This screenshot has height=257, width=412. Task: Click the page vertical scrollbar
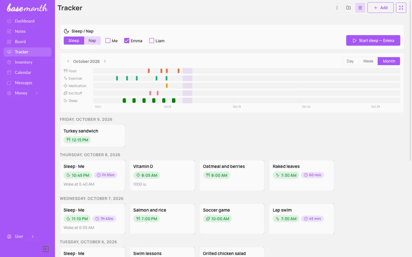point(410,81)
